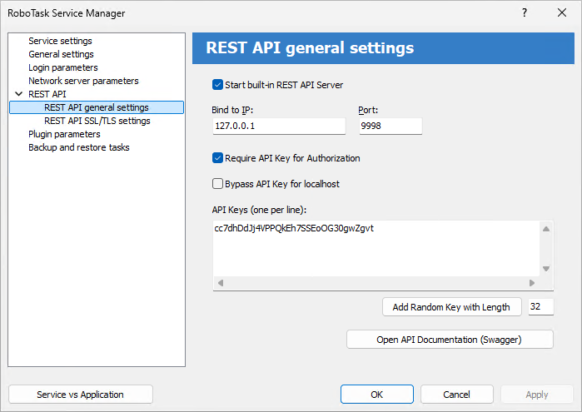
Task: Click inside the API Keys text area
Action: [x=376, y=248]
